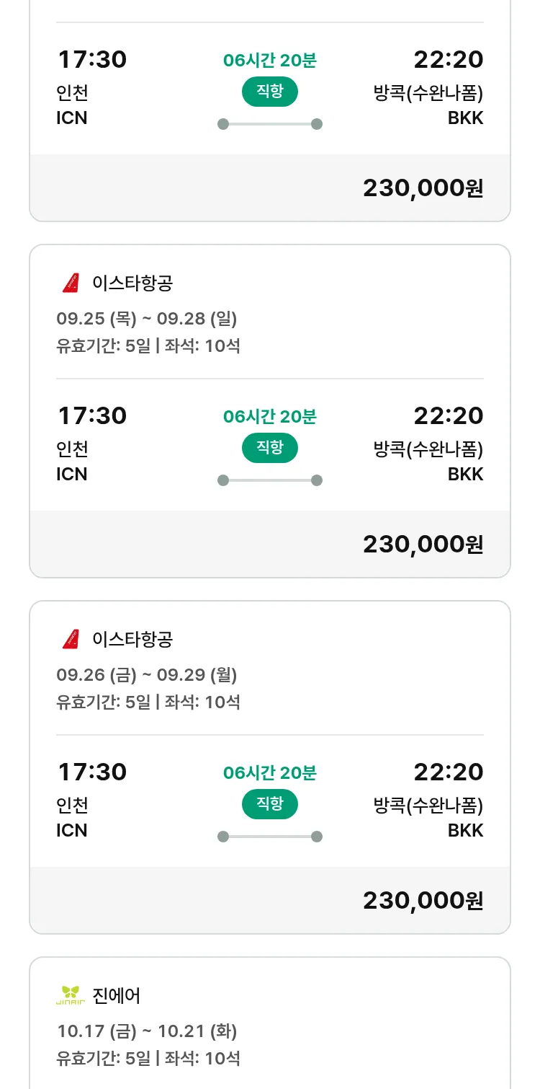This screenshot has height=1089, width=540.
Task: Tap the 직항 badge on the 09.26 flight
Action: tap(270, 804)
